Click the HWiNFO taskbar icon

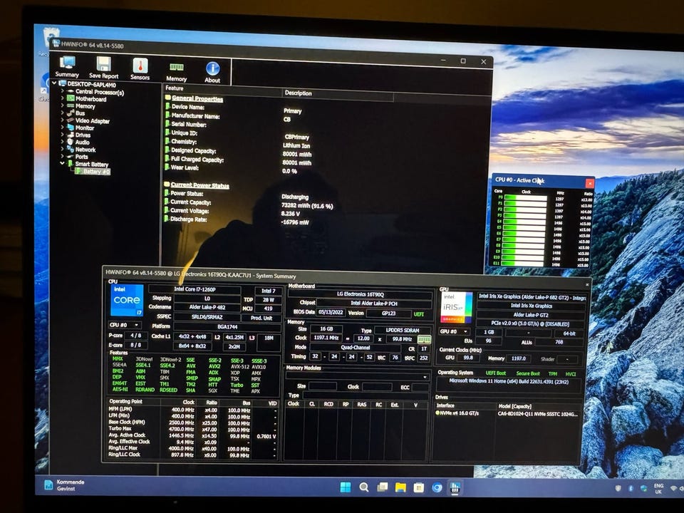tap(455, 487)
